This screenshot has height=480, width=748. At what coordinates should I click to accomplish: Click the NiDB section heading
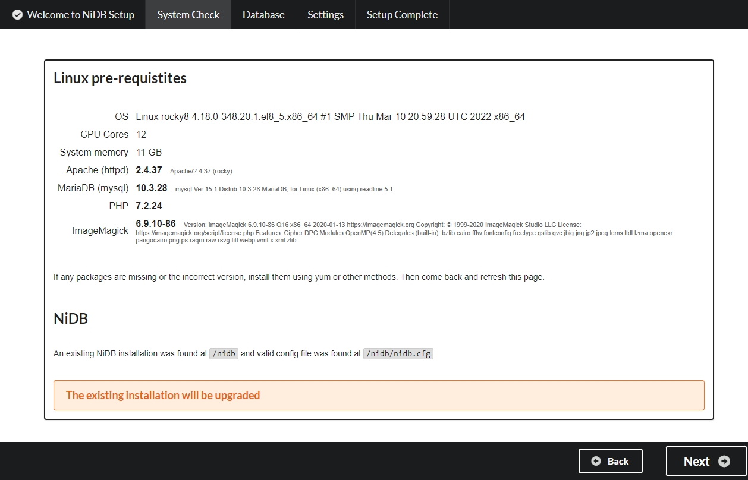pos(71,318)
